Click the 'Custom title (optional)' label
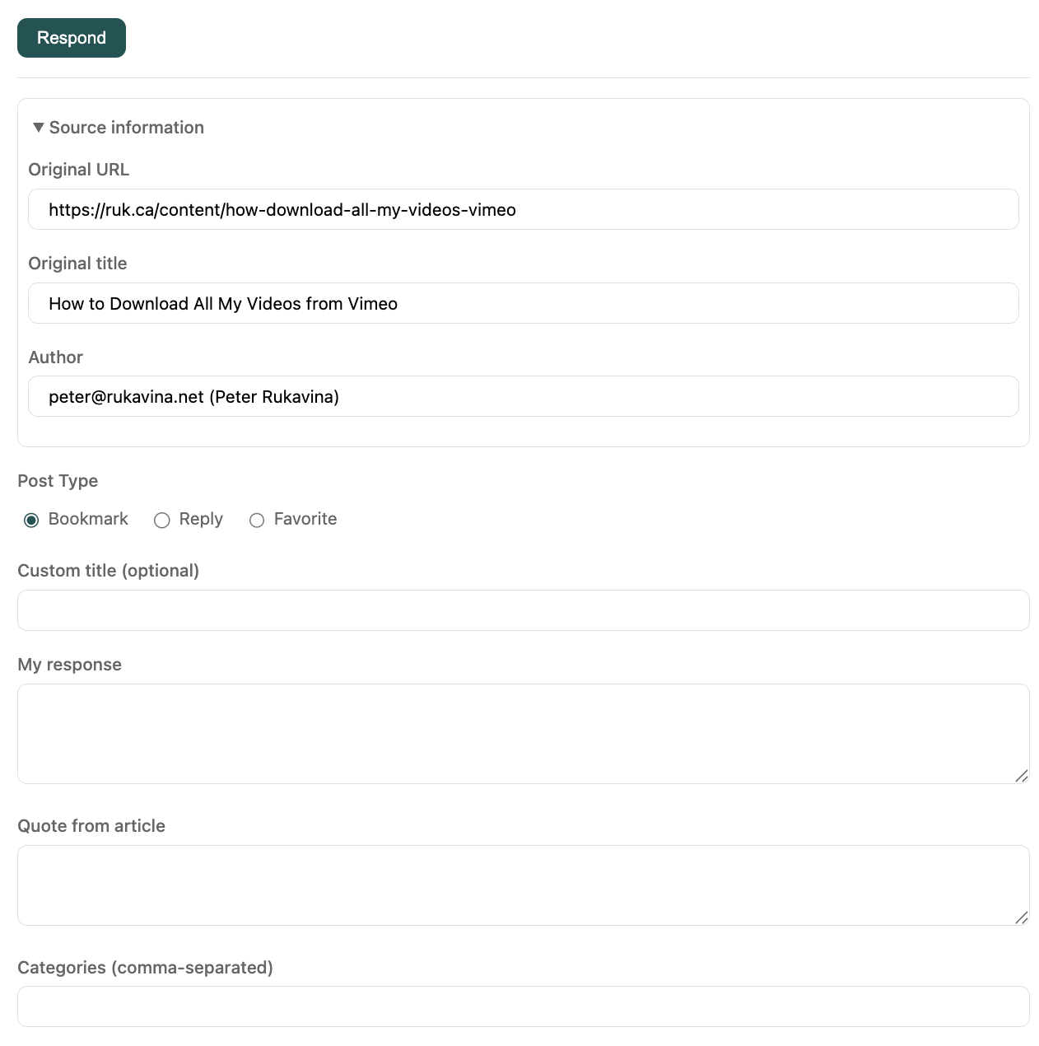Viewport: 1039px width, 1046px height. tap(108, 571)
